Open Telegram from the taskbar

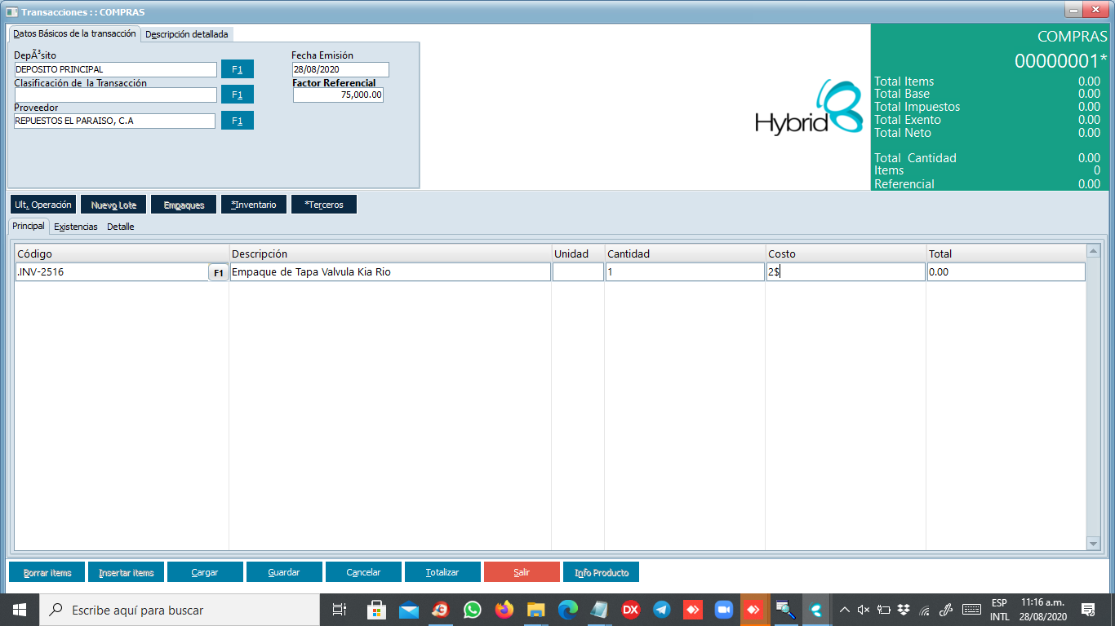click(662, 609)
